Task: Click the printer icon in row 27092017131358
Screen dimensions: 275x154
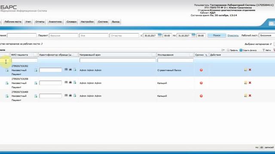Action: coord(70,82)
